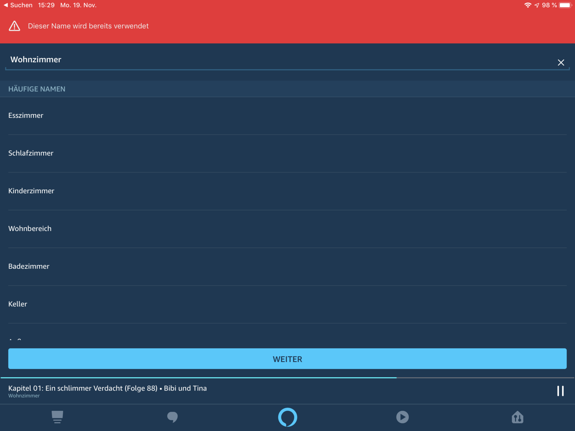Tap the warning triangle icon
Image resolution: width=575 pixels, height=431 pixels.
pyautogui.click(x=14, y=26)
